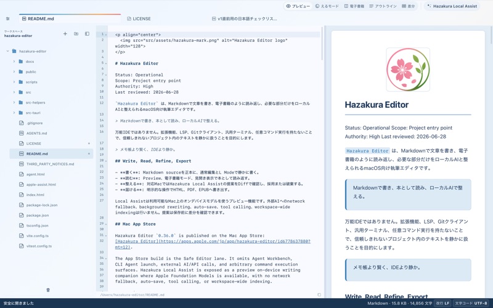Expand the src folder
The image size is (493, 308).
14,92
